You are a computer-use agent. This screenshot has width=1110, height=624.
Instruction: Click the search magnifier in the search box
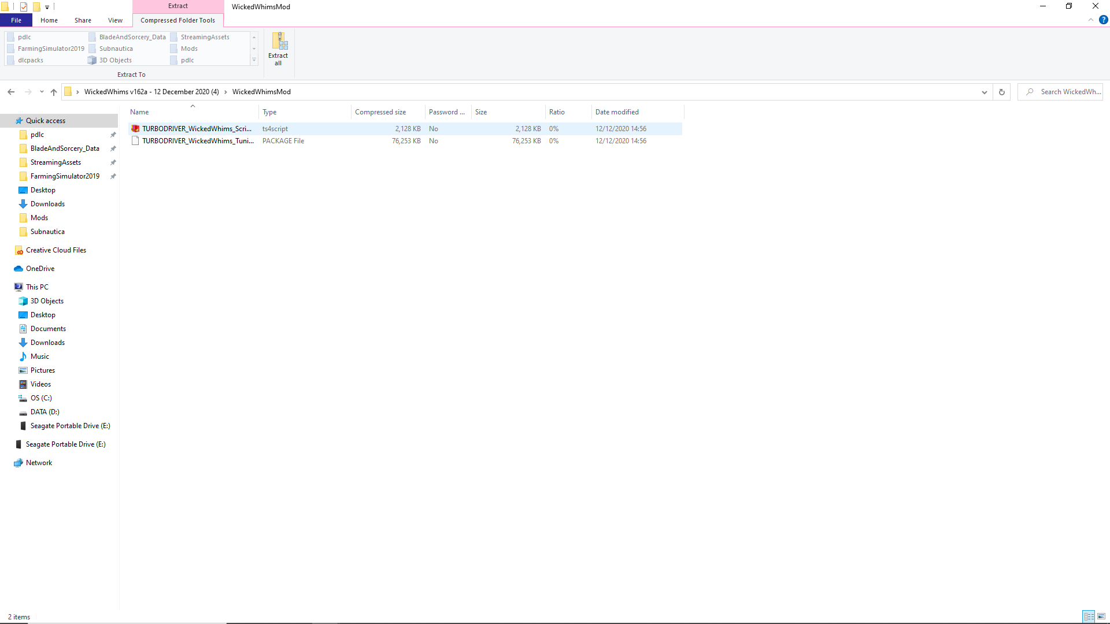(x=1031, y=92)
